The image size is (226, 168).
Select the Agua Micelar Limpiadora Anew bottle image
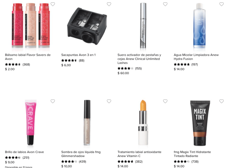(x=200, y=26)
